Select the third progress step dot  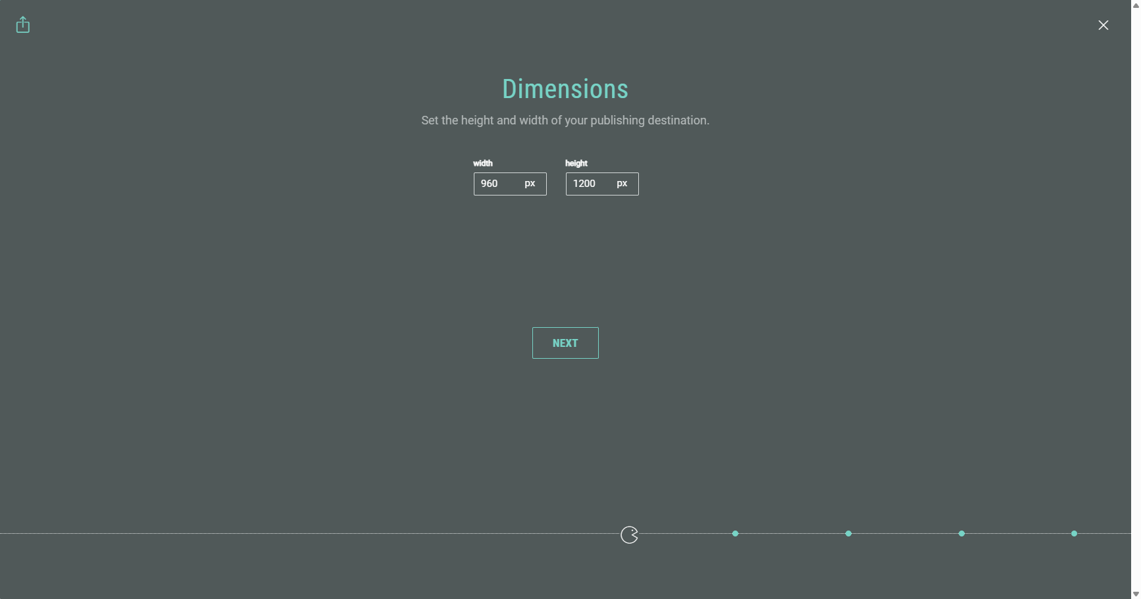962,534
